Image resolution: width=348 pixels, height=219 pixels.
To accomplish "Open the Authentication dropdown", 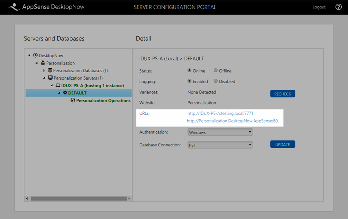I will 220,132.
